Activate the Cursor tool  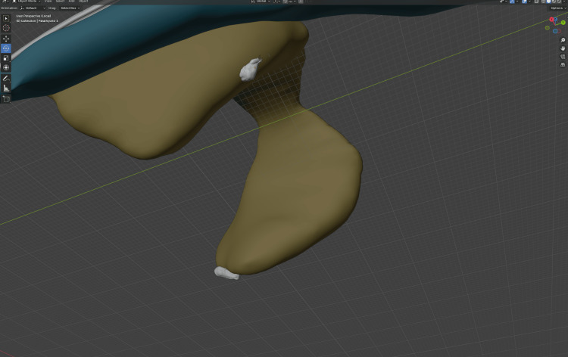click(x=6, y=28)
